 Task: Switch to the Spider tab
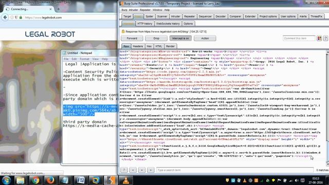149,16
